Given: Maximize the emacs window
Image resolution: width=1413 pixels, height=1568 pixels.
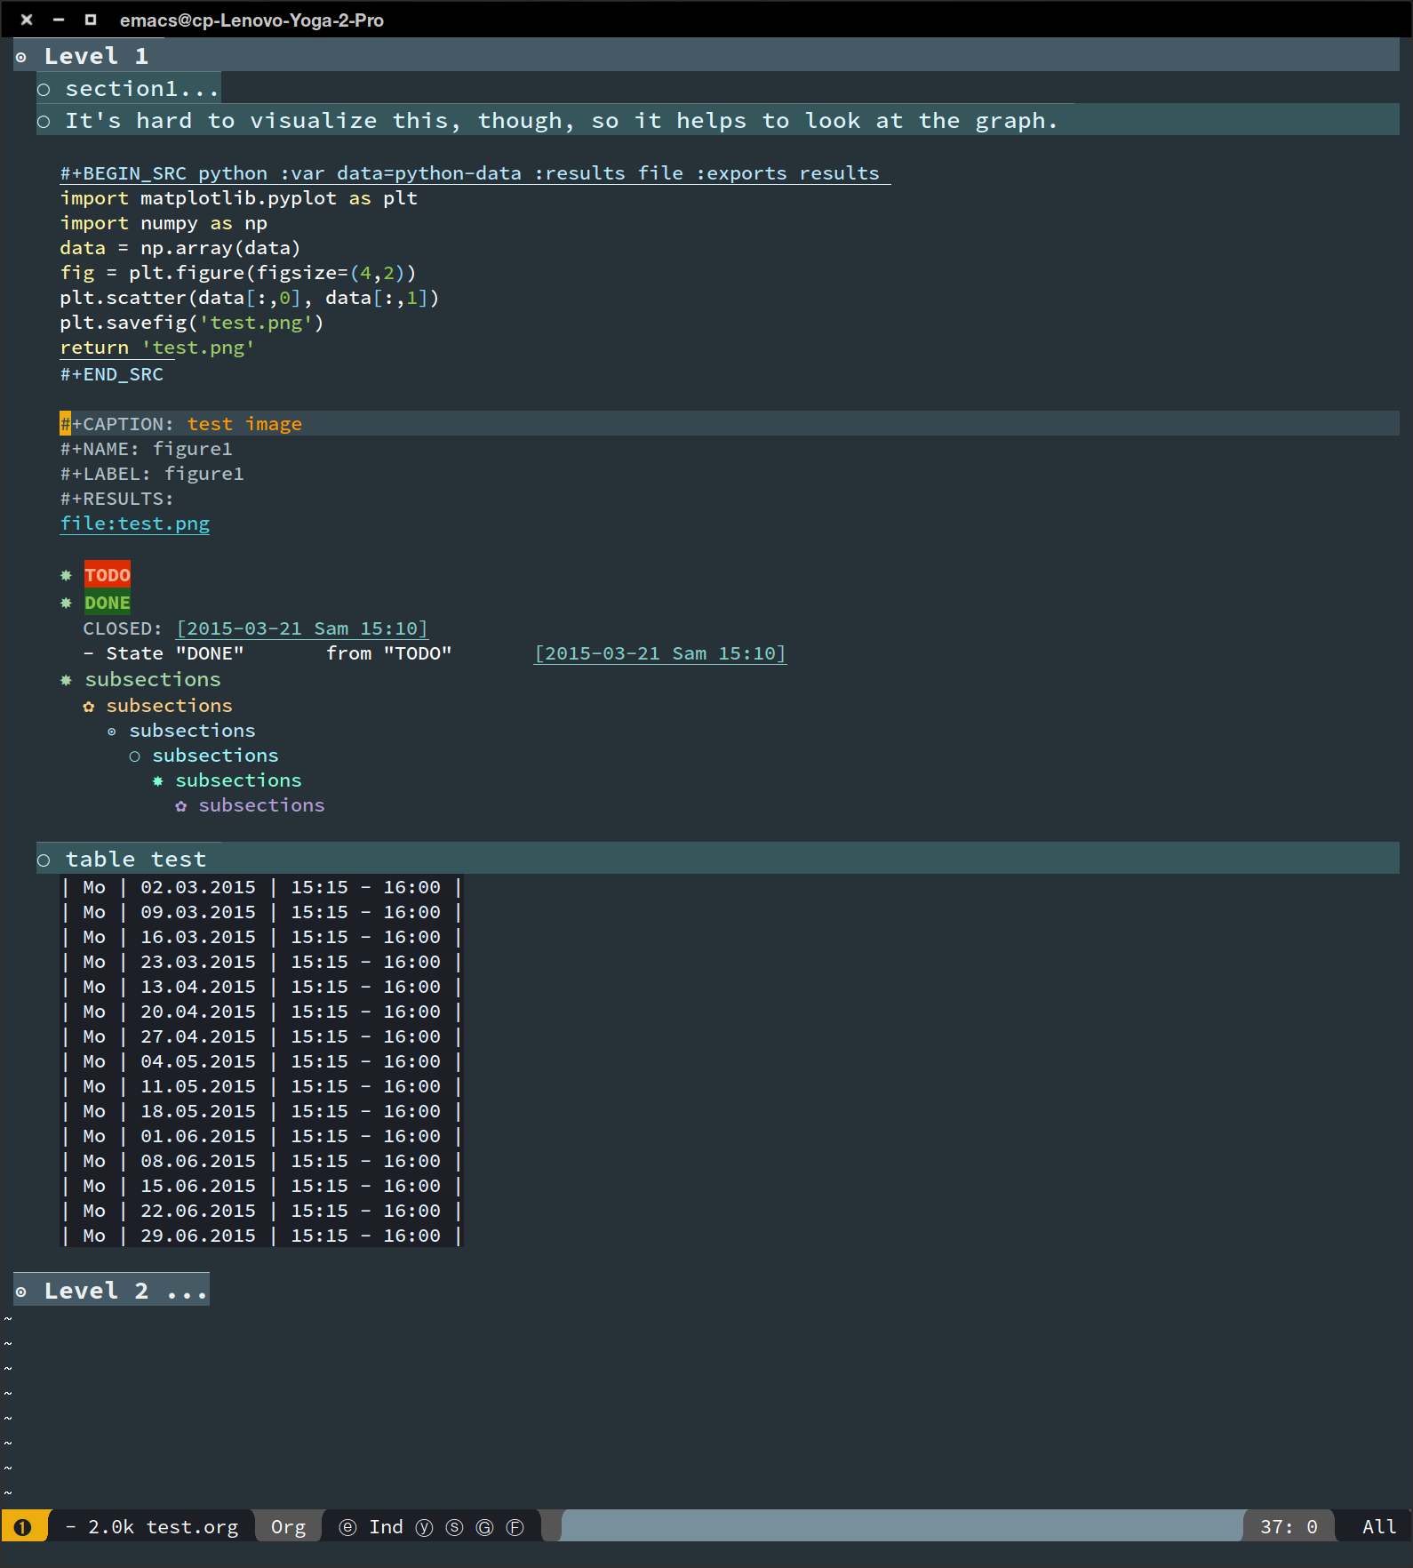Looking at the screenshot, I should (90, 19).
